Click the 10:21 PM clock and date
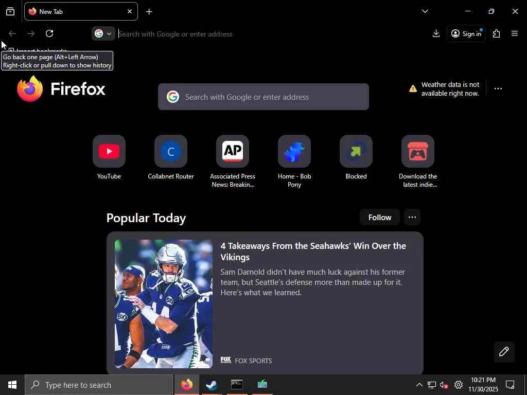Image resolution: width=527 pixels, height=395 pixels. (x=483, y=385)
